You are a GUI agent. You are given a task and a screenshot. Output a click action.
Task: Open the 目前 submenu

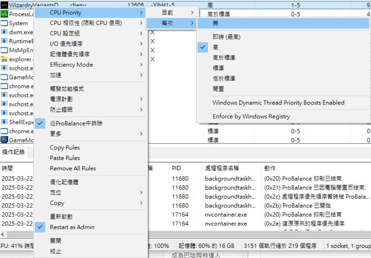pyautogui.click(x=171, y=13)
